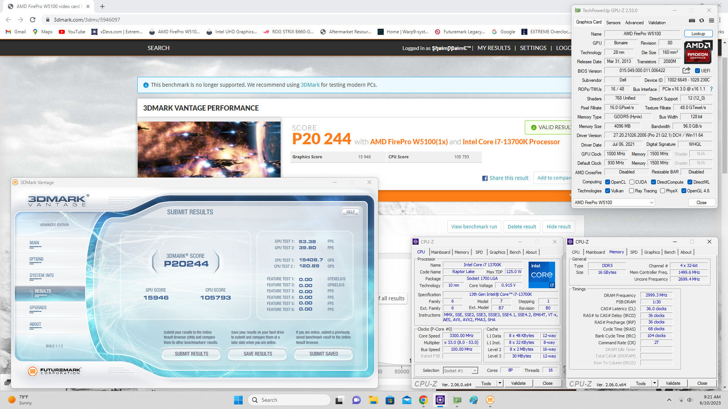Click the Delete result button

(x=522, y=227)
